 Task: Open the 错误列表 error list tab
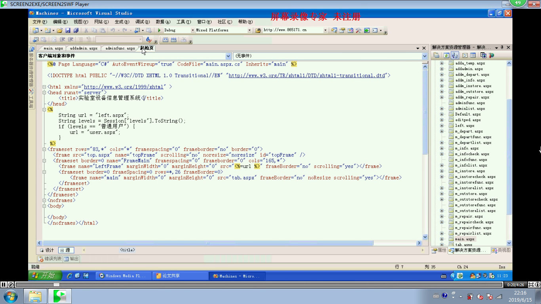50,258
